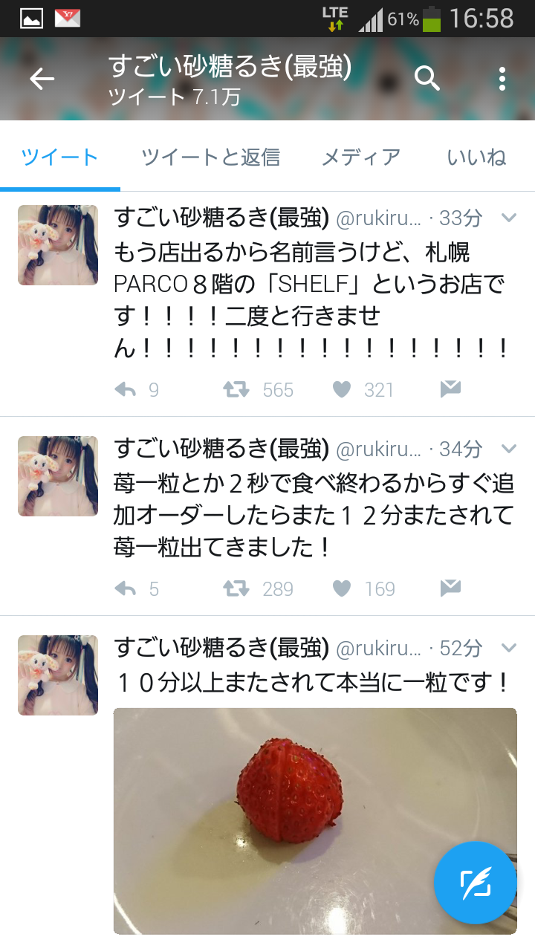
Task: Compose a new tweet with floating button
Action: coord(475,882)
